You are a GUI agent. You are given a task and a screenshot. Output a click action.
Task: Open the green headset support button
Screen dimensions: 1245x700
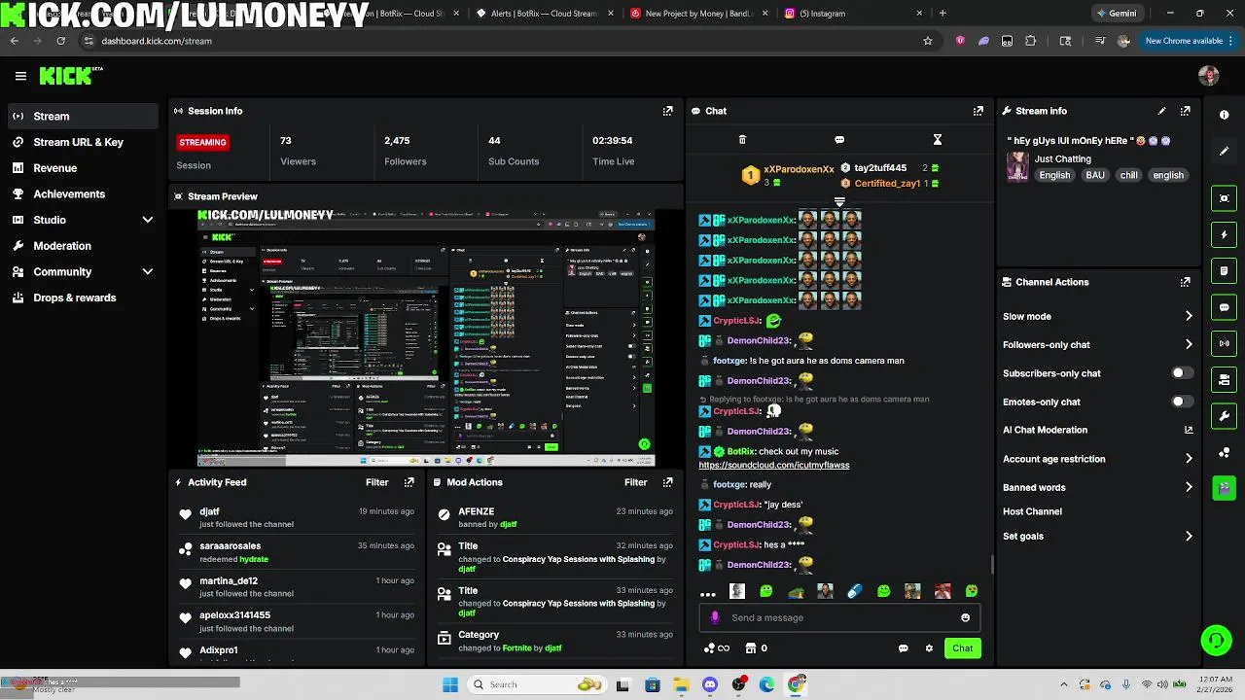point(1216,640)
